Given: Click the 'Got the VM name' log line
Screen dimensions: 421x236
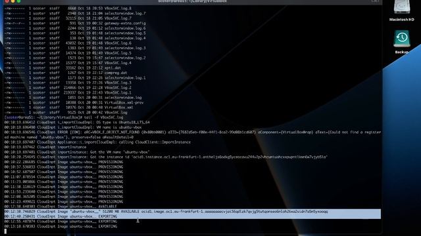Looking at the screenshot, I should coord(77,152).
